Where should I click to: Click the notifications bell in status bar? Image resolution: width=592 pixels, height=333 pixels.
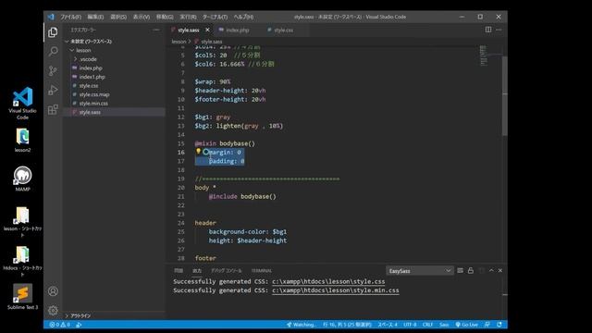(x=499, y=325)
